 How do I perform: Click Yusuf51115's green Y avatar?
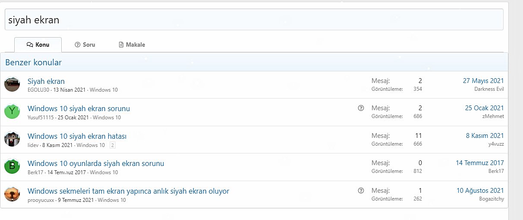12,112
